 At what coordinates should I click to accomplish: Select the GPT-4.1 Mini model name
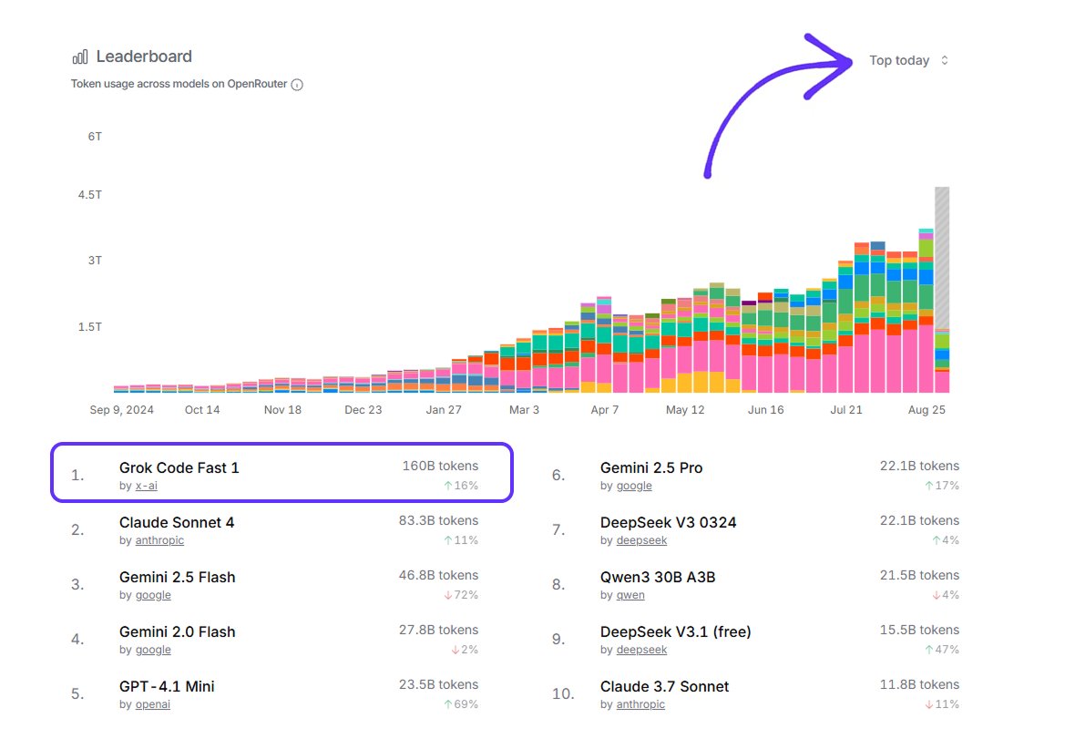pyautogui.click(x=167, y=687)
